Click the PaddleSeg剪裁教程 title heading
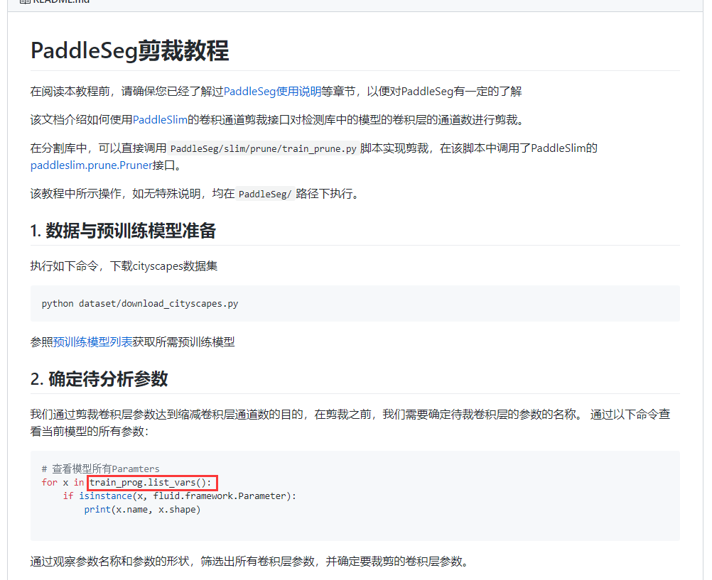Viewport: 712px width, 580px height. [x=130, y=50]
